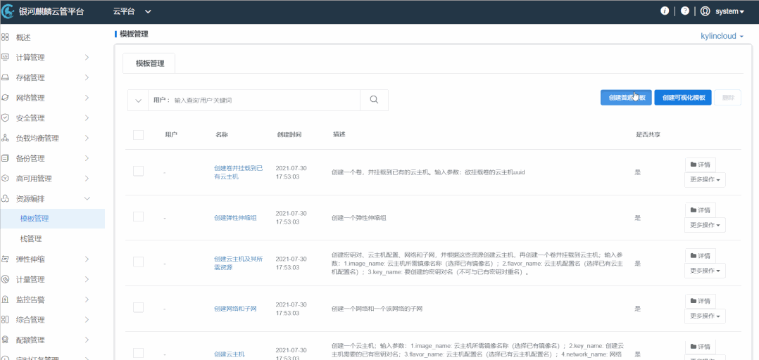Viewport: 759px width, 360px height.
Task: Open the 创建云主机及其所需资源 template link
Action: tap(237, 262)
